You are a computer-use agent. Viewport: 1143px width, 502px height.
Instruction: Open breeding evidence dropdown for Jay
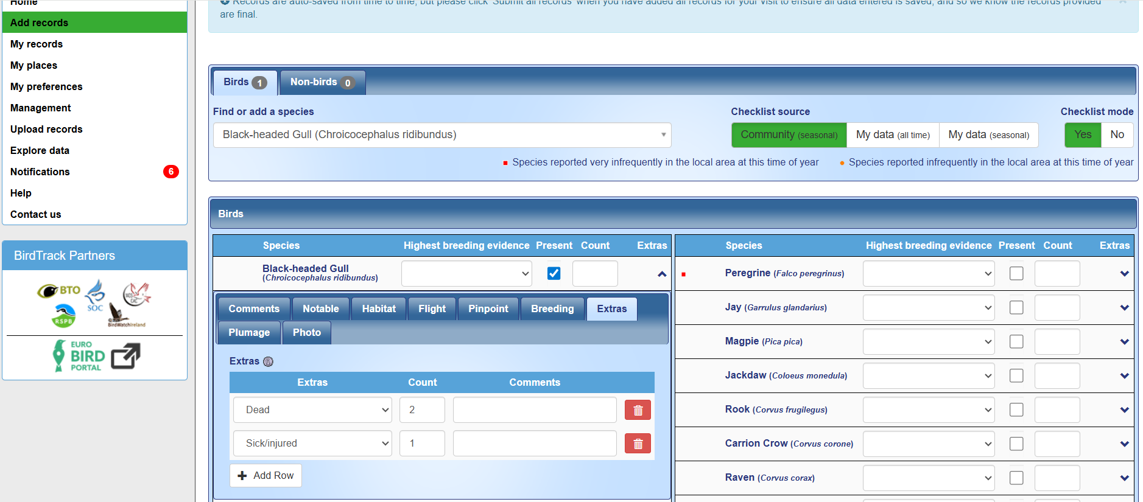[x=929, y=308]
